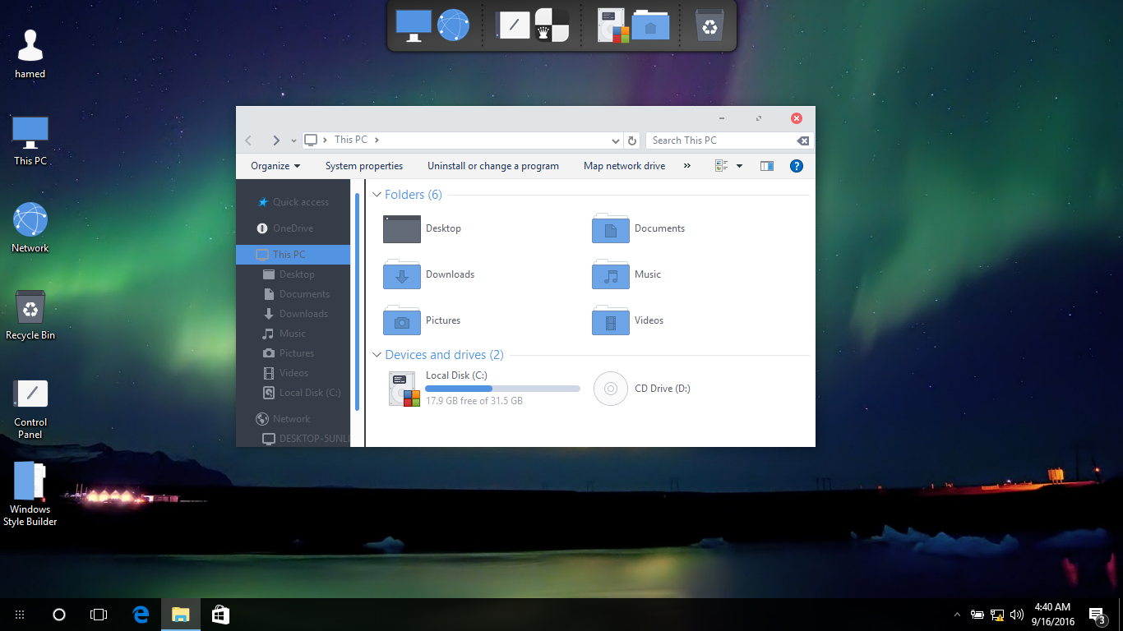Launch the chess game icon in dock

(552, 25)
